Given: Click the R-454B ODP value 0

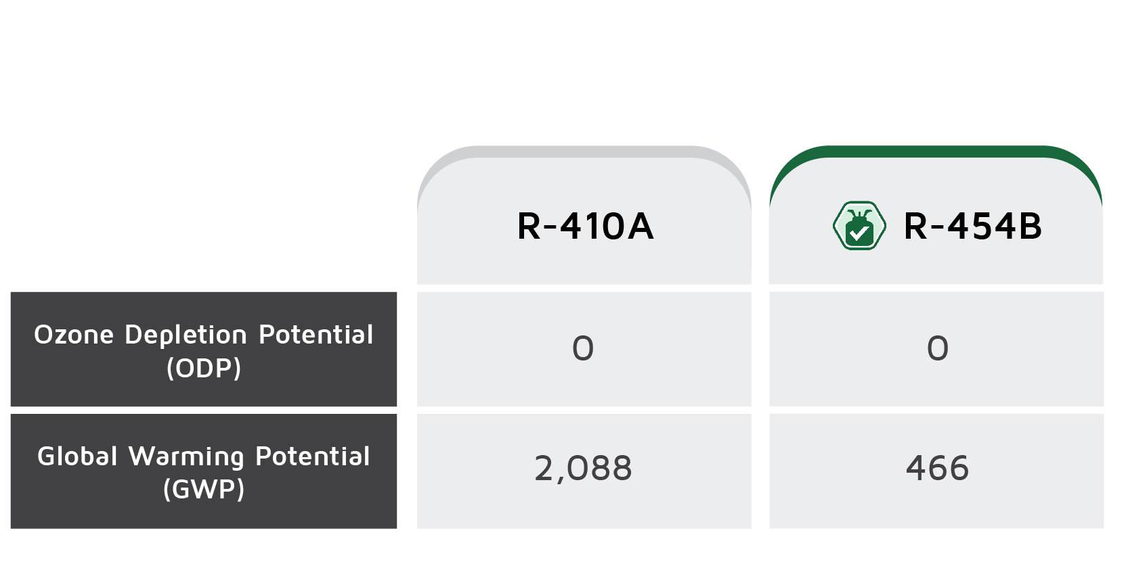Looking at the screenshot, I should [x=938, y=348].
